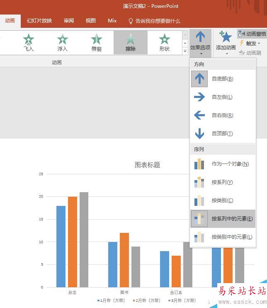
Task: Choose the 劈裂 split animation
Action: click(x=96, y=43)
